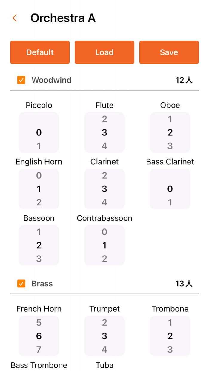
Task: Click the Woodwind section checkmark icon
Action: point(21,80)
